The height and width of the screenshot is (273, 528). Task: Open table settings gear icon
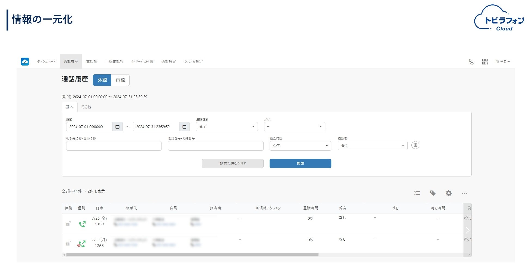[x=448, y=193]
